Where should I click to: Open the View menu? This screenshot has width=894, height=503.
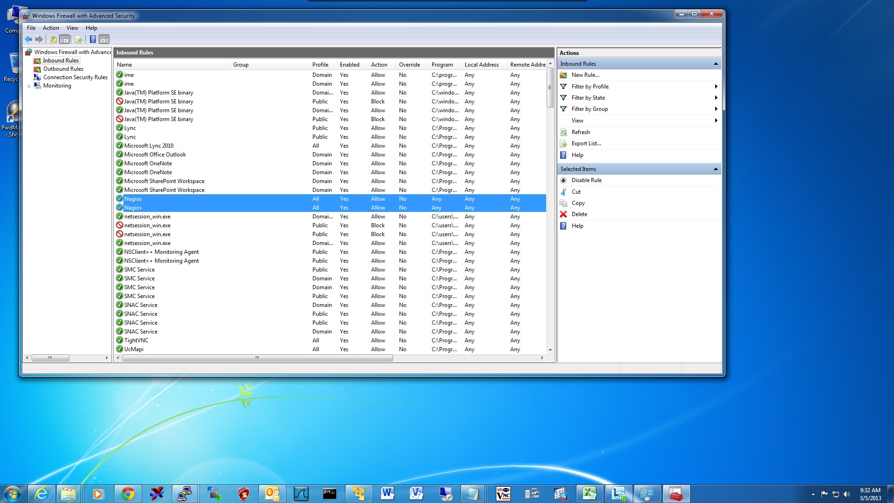[72, 28]
